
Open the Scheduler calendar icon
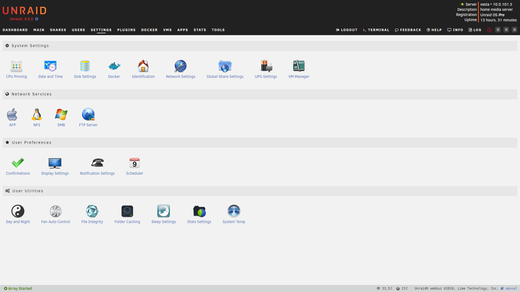[135, 163]
